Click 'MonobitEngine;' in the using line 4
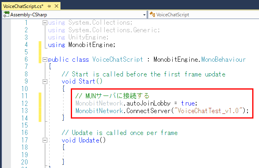Image resolution: width=259 pixels, height=168 pixels. coord(92,45)
